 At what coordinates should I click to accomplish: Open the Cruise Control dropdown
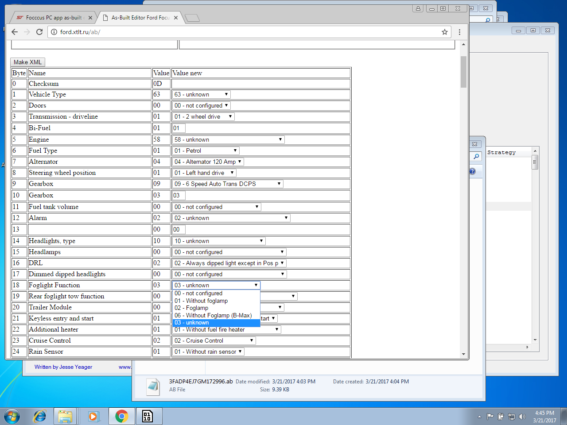point(214,340)
